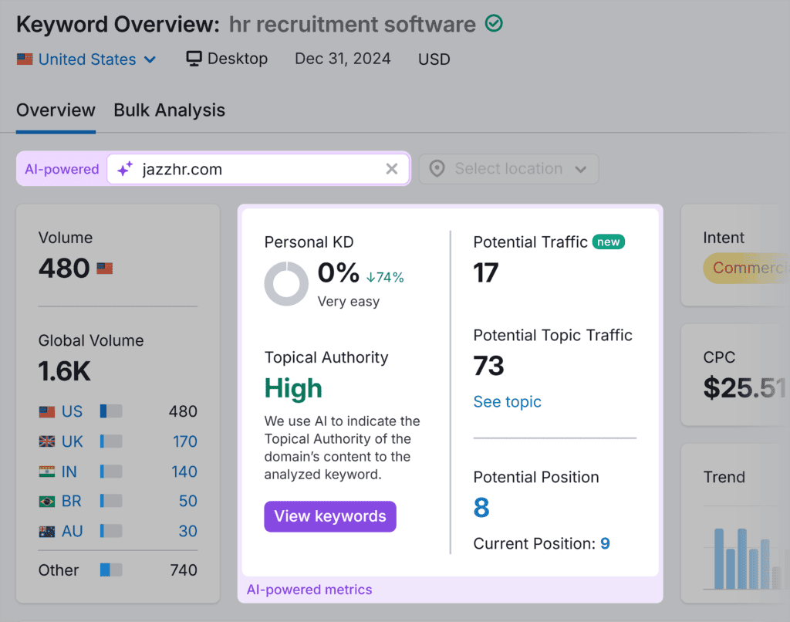Click the Desktop monitor icon
This screenshot has height=622, width=790.
(194, 59)
